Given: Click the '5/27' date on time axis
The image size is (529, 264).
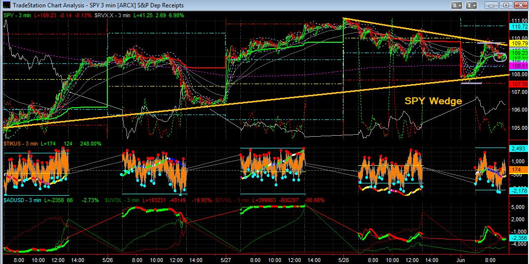Looking at the screenshot, I should [x=226, y=260].
